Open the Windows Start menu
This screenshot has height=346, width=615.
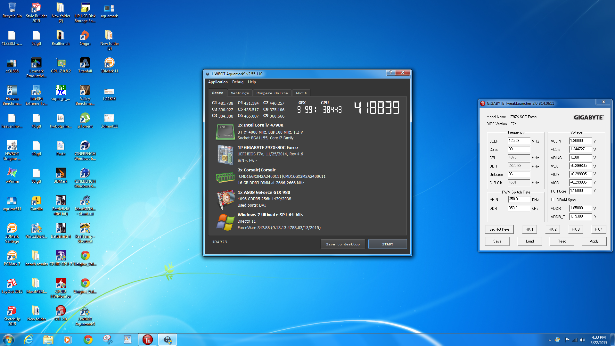click(x=8, y=340)
